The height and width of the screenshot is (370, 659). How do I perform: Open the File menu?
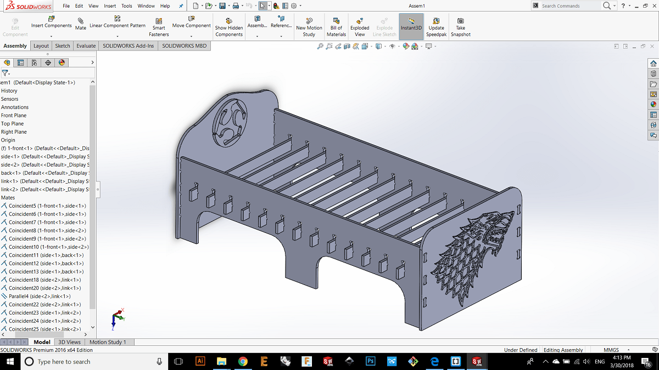click(x=66, y=6)
